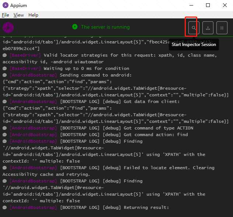The height and width of the screenshot is (217, 233).
Task: Maximize the Appium window
Action: click(208, 6)
